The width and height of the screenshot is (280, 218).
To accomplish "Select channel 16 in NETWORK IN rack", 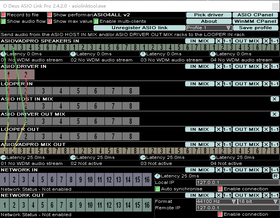I will click(147, 180).
